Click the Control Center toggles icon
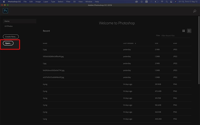 171,2
